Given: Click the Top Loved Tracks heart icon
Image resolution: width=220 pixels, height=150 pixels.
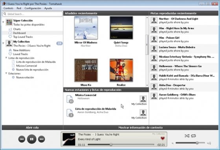Looking at the screenshot, I should [x=10, y=37].
